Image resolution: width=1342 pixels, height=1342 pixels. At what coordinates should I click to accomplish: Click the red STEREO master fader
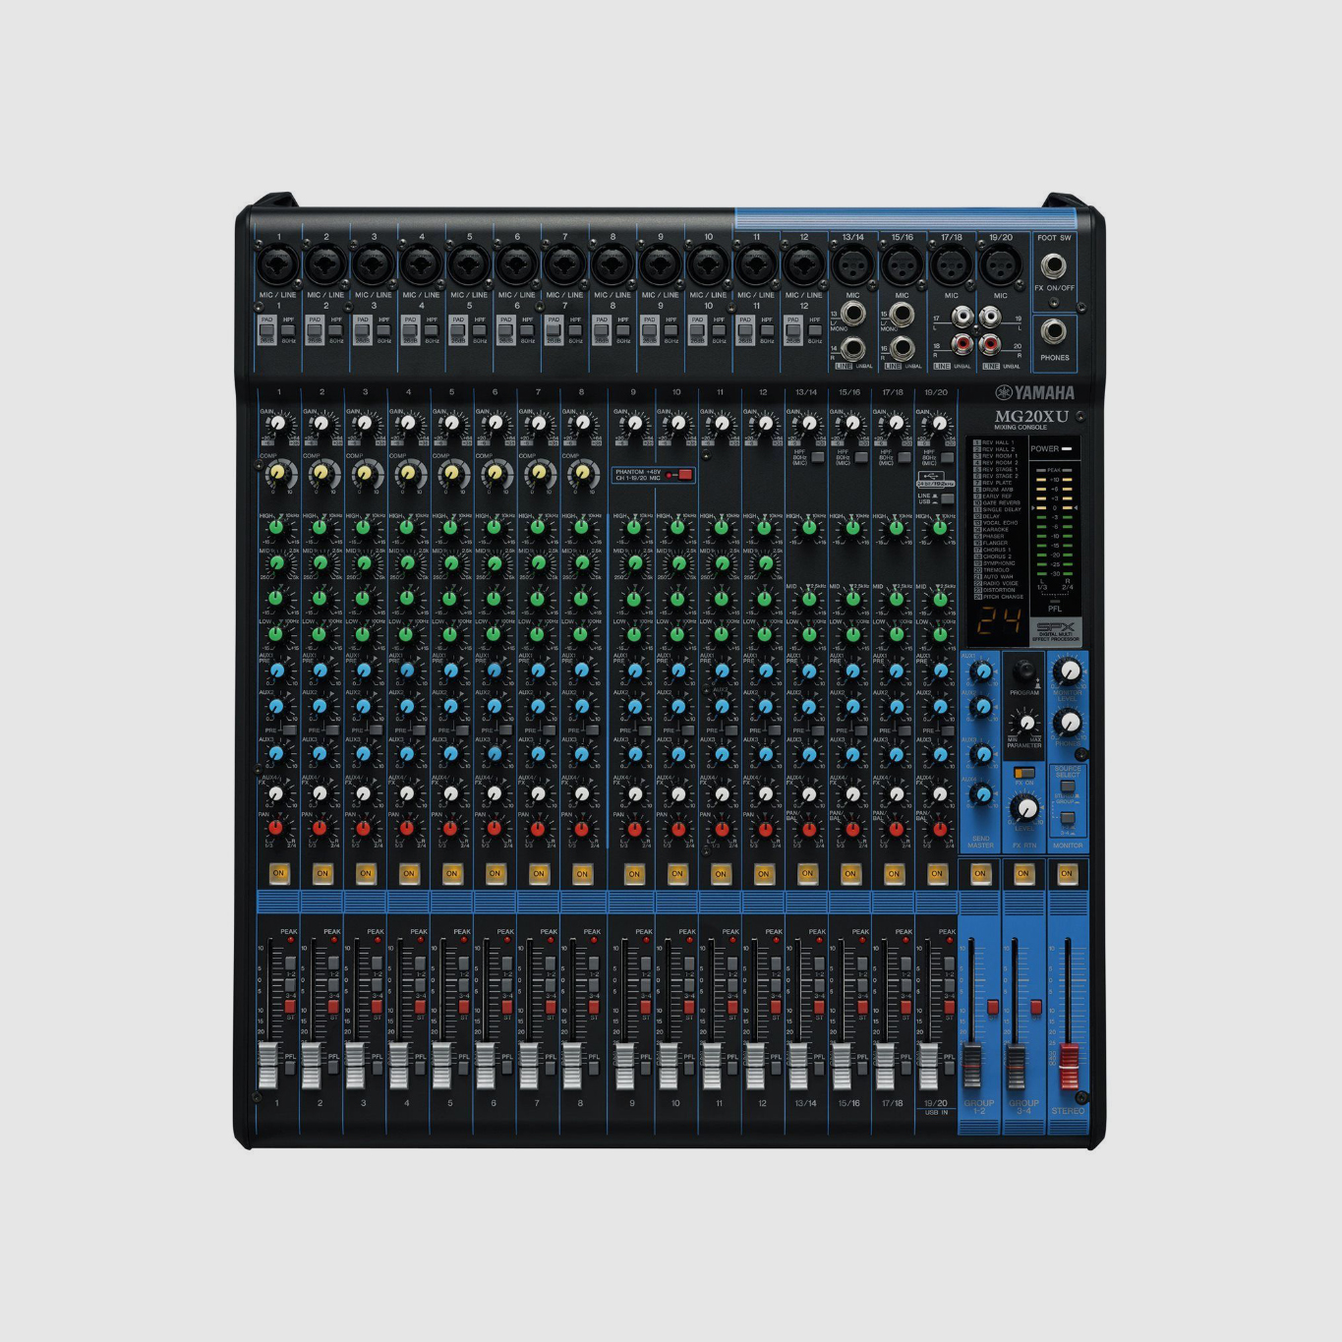click(1068, 1066)
